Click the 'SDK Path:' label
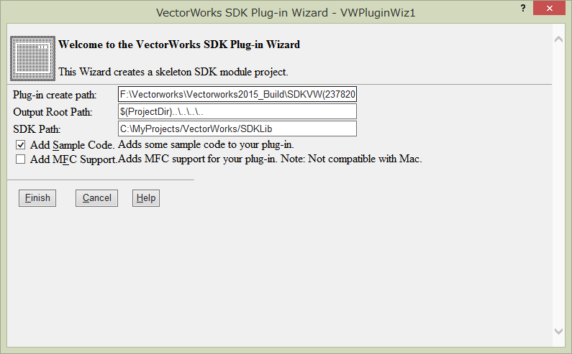 (x=37, y=129)
